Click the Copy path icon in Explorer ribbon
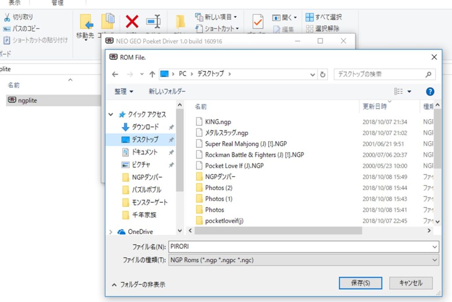This screenshot has width=452, height=302. click(x=7, y=29)
